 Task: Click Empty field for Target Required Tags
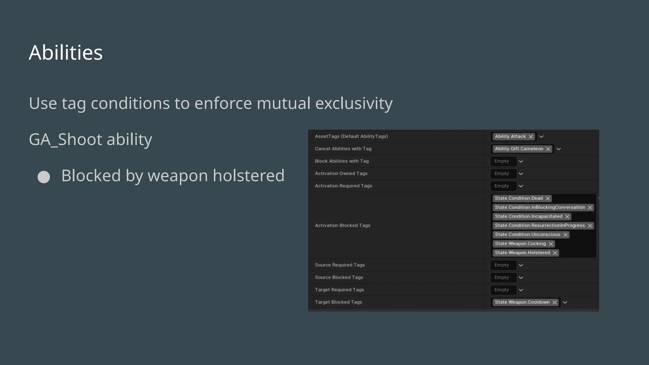pyautogui.click(x=503, y=290)
